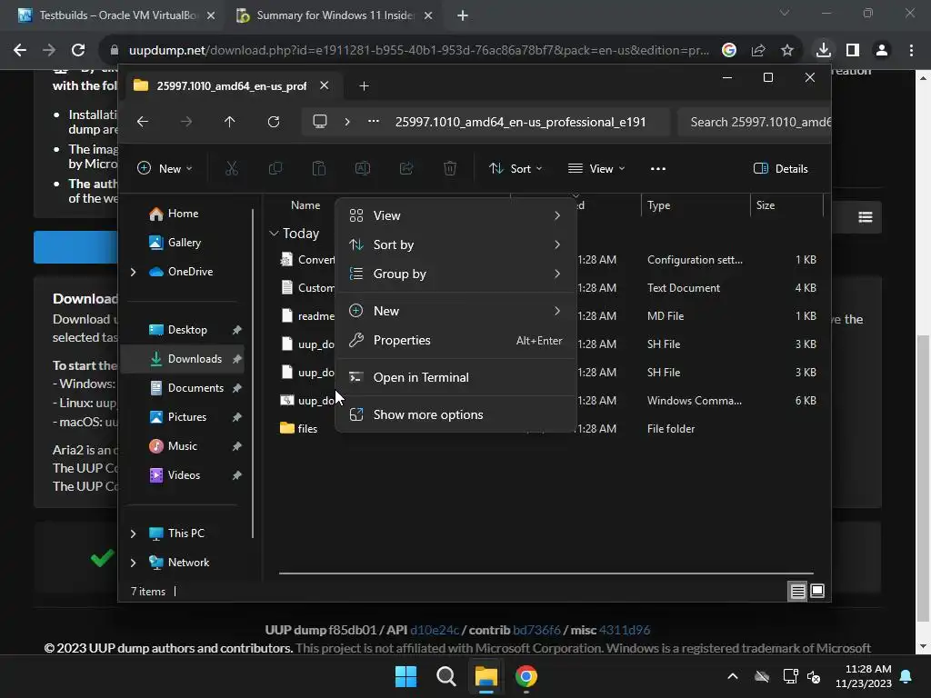Click Cut icon in Explorer toolbar

[x=232, y=168]
